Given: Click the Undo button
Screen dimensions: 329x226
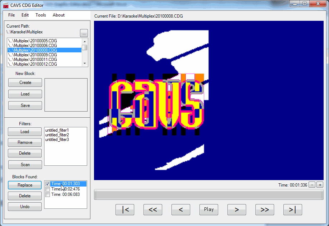Looking at the screenshot, I should pos(25,207).
